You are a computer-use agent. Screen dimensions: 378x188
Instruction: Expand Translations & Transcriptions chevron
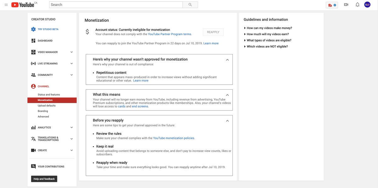pos(72,139)
